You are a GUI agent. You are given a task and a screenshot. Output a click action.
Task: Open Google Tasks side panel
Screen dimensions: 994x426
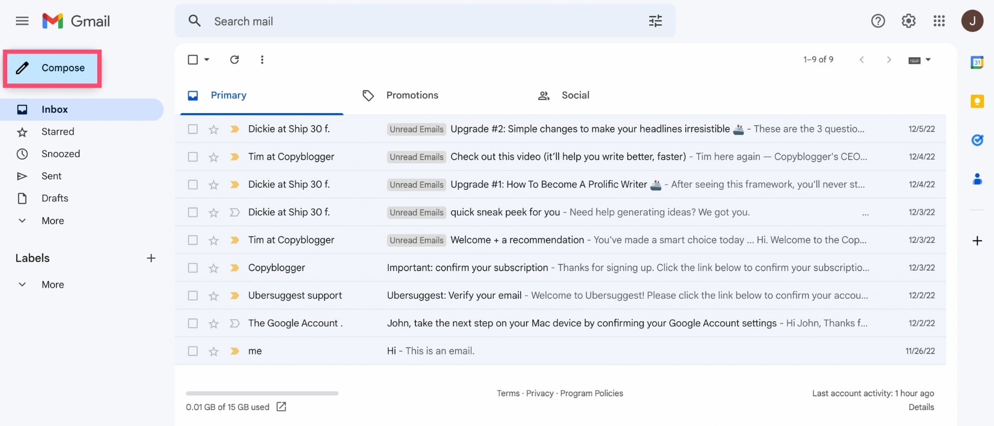tap(977, 140)
